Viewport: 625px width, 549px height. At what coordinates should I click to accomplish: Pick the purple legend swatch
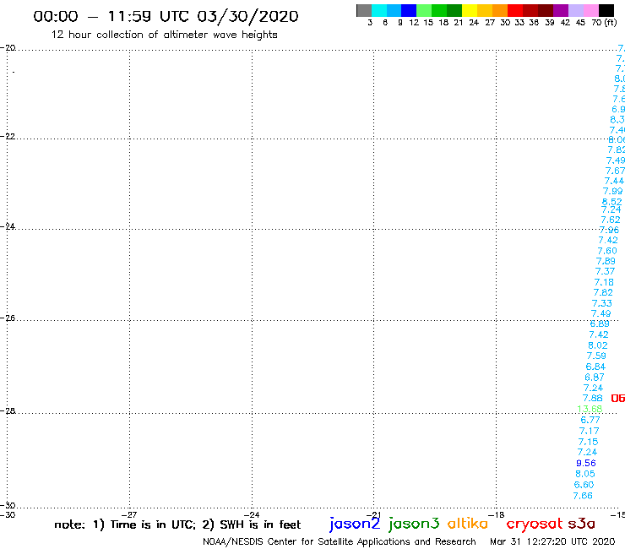tap(561, 10)
